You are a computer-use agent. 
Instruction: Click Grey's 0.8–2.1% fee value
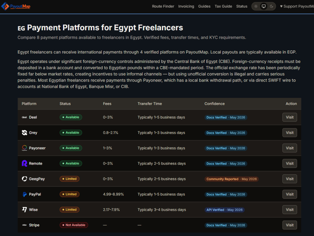point(111,133)
